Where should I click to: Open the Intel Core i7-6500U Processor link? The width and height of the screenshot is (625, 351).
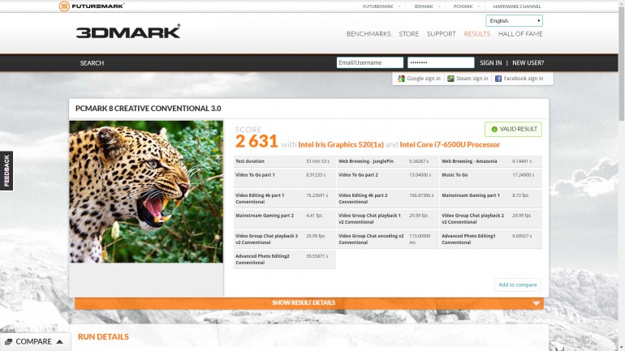click(450, 144)
